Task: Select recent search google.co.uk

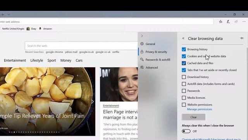Action: point(86,52)
